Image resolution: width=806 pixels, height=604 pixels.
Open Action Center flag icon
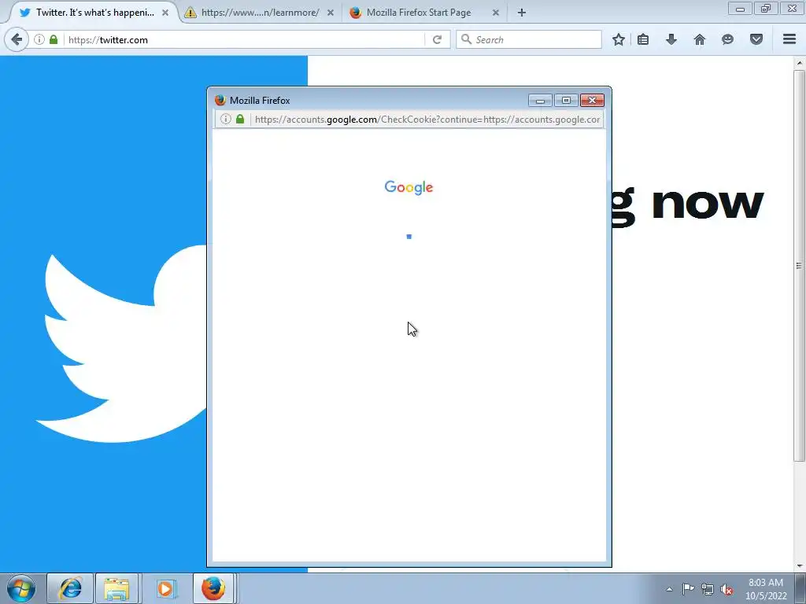click(688, 589)
